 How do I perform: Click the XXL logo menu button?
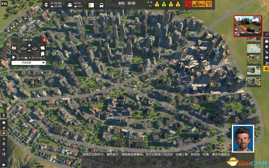click(x=4, y=3)
